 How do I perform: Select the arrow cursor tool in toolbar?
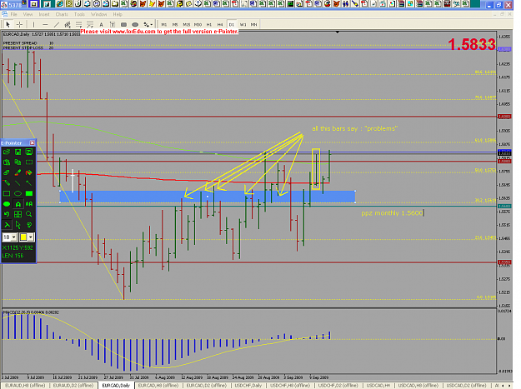[8, 24]
